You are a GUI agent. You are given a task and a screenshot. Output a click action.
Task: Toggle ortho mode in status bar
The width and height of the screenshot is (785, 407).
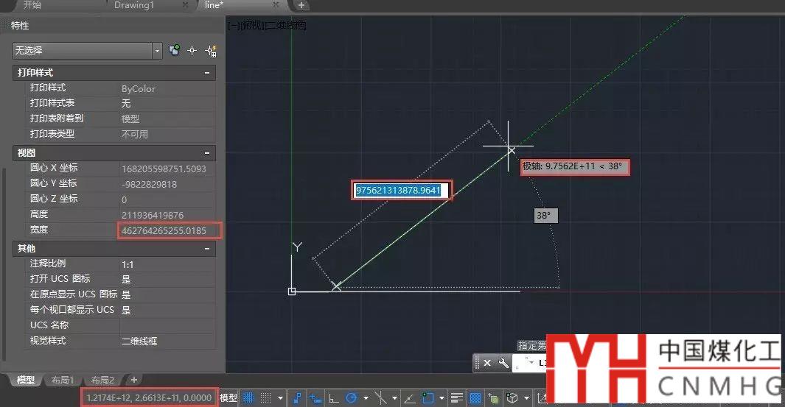(x=334, y=398)
